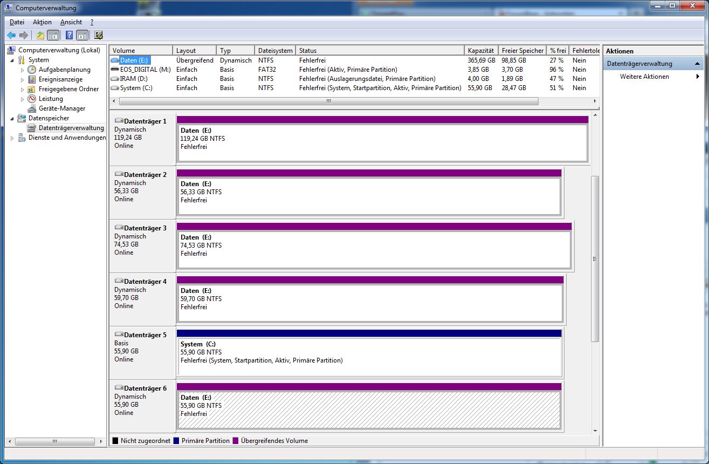The width and height of the screenshot is (709, 464).
Task: Click the Dienste und Anwendungen icon
Action: click(22, 138)
